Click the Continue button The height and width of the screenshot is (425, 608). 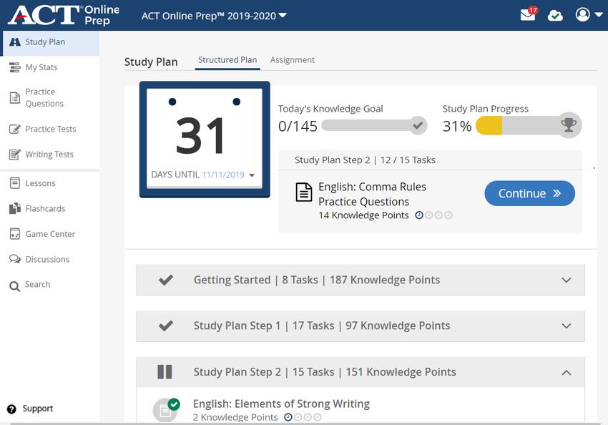[529, 193]
